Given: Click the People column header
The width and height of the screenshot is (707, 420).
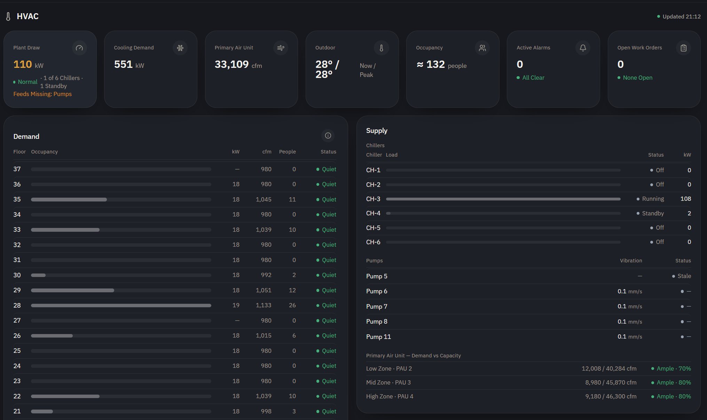Looking at the screenshot, I should tap(287, 152).
